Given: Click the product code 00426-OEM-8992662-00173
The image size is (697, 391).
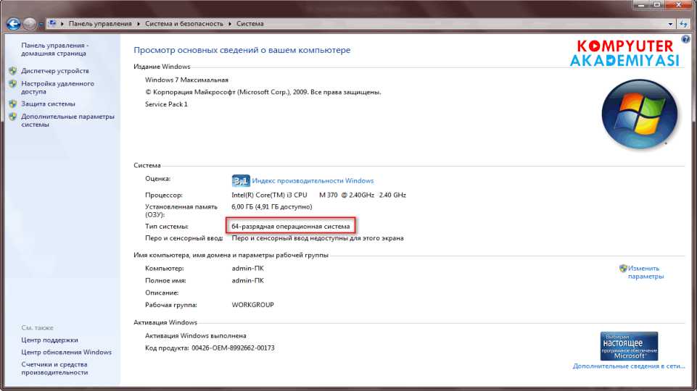Looking at the screenshot, I should tap(233, 348).
